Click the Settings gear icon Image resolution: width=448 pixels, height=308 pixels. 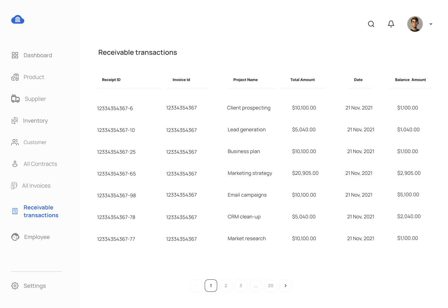[15, 286]
